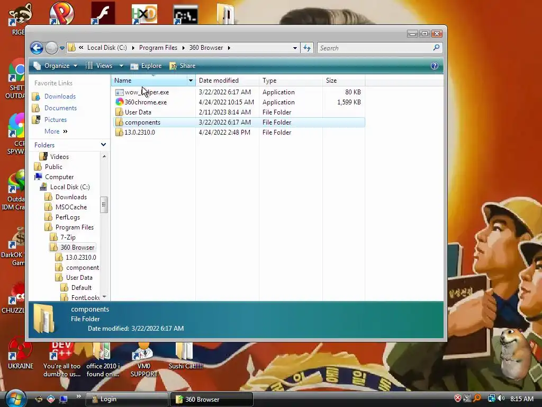542x407 pixels.
Task: Open Sushi Cat!!!!! desktop folder
Action: (186, 356)
